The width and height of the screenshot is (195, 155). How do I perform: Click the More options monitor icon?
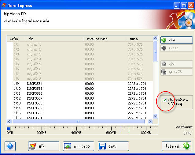[68, 146]
